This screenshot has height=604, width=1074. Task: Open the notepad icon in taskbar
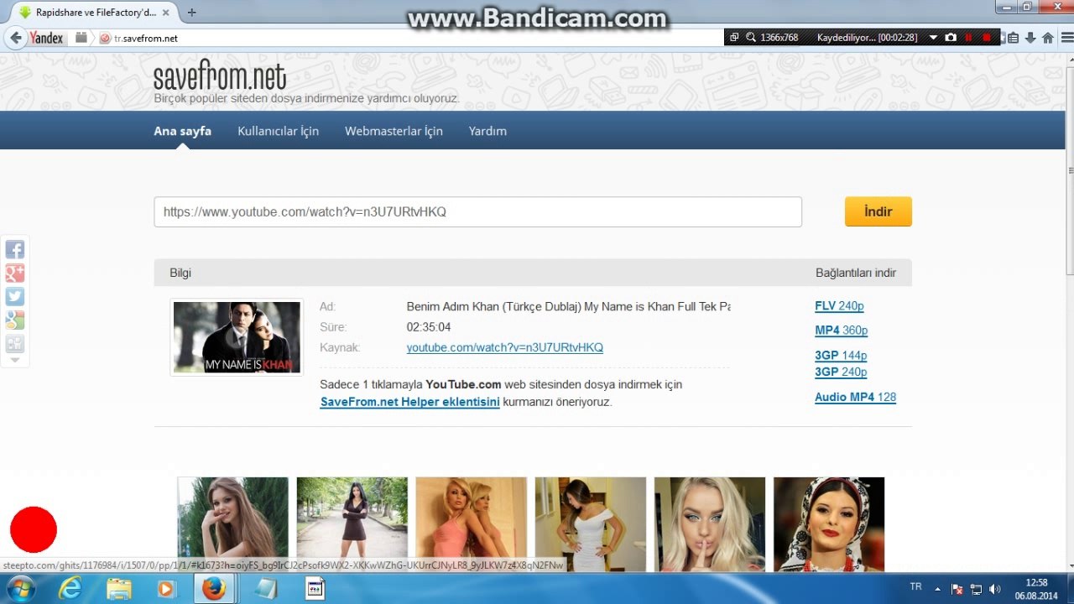(266, 589)
